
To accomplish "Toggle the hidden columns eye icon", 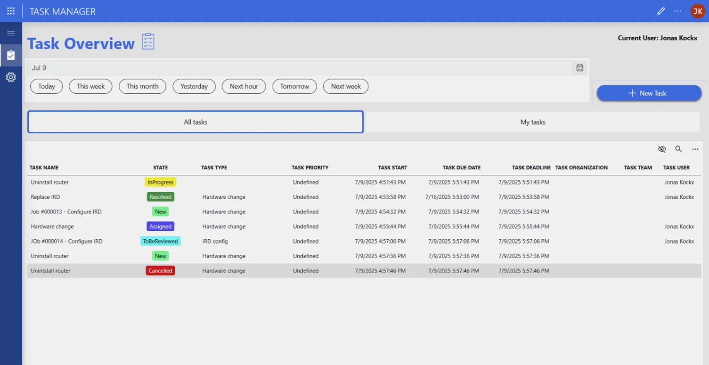I will pyautogui.click(x=662, y=149).
